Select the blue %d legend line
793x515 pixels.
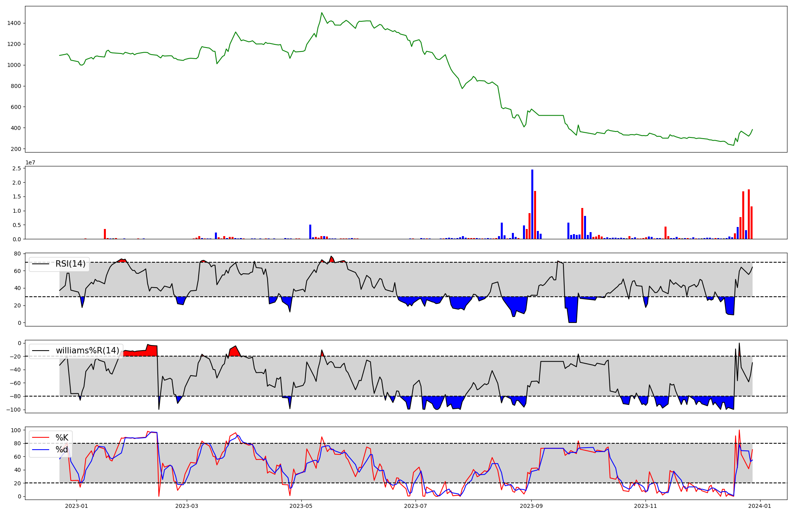[40, 450]
